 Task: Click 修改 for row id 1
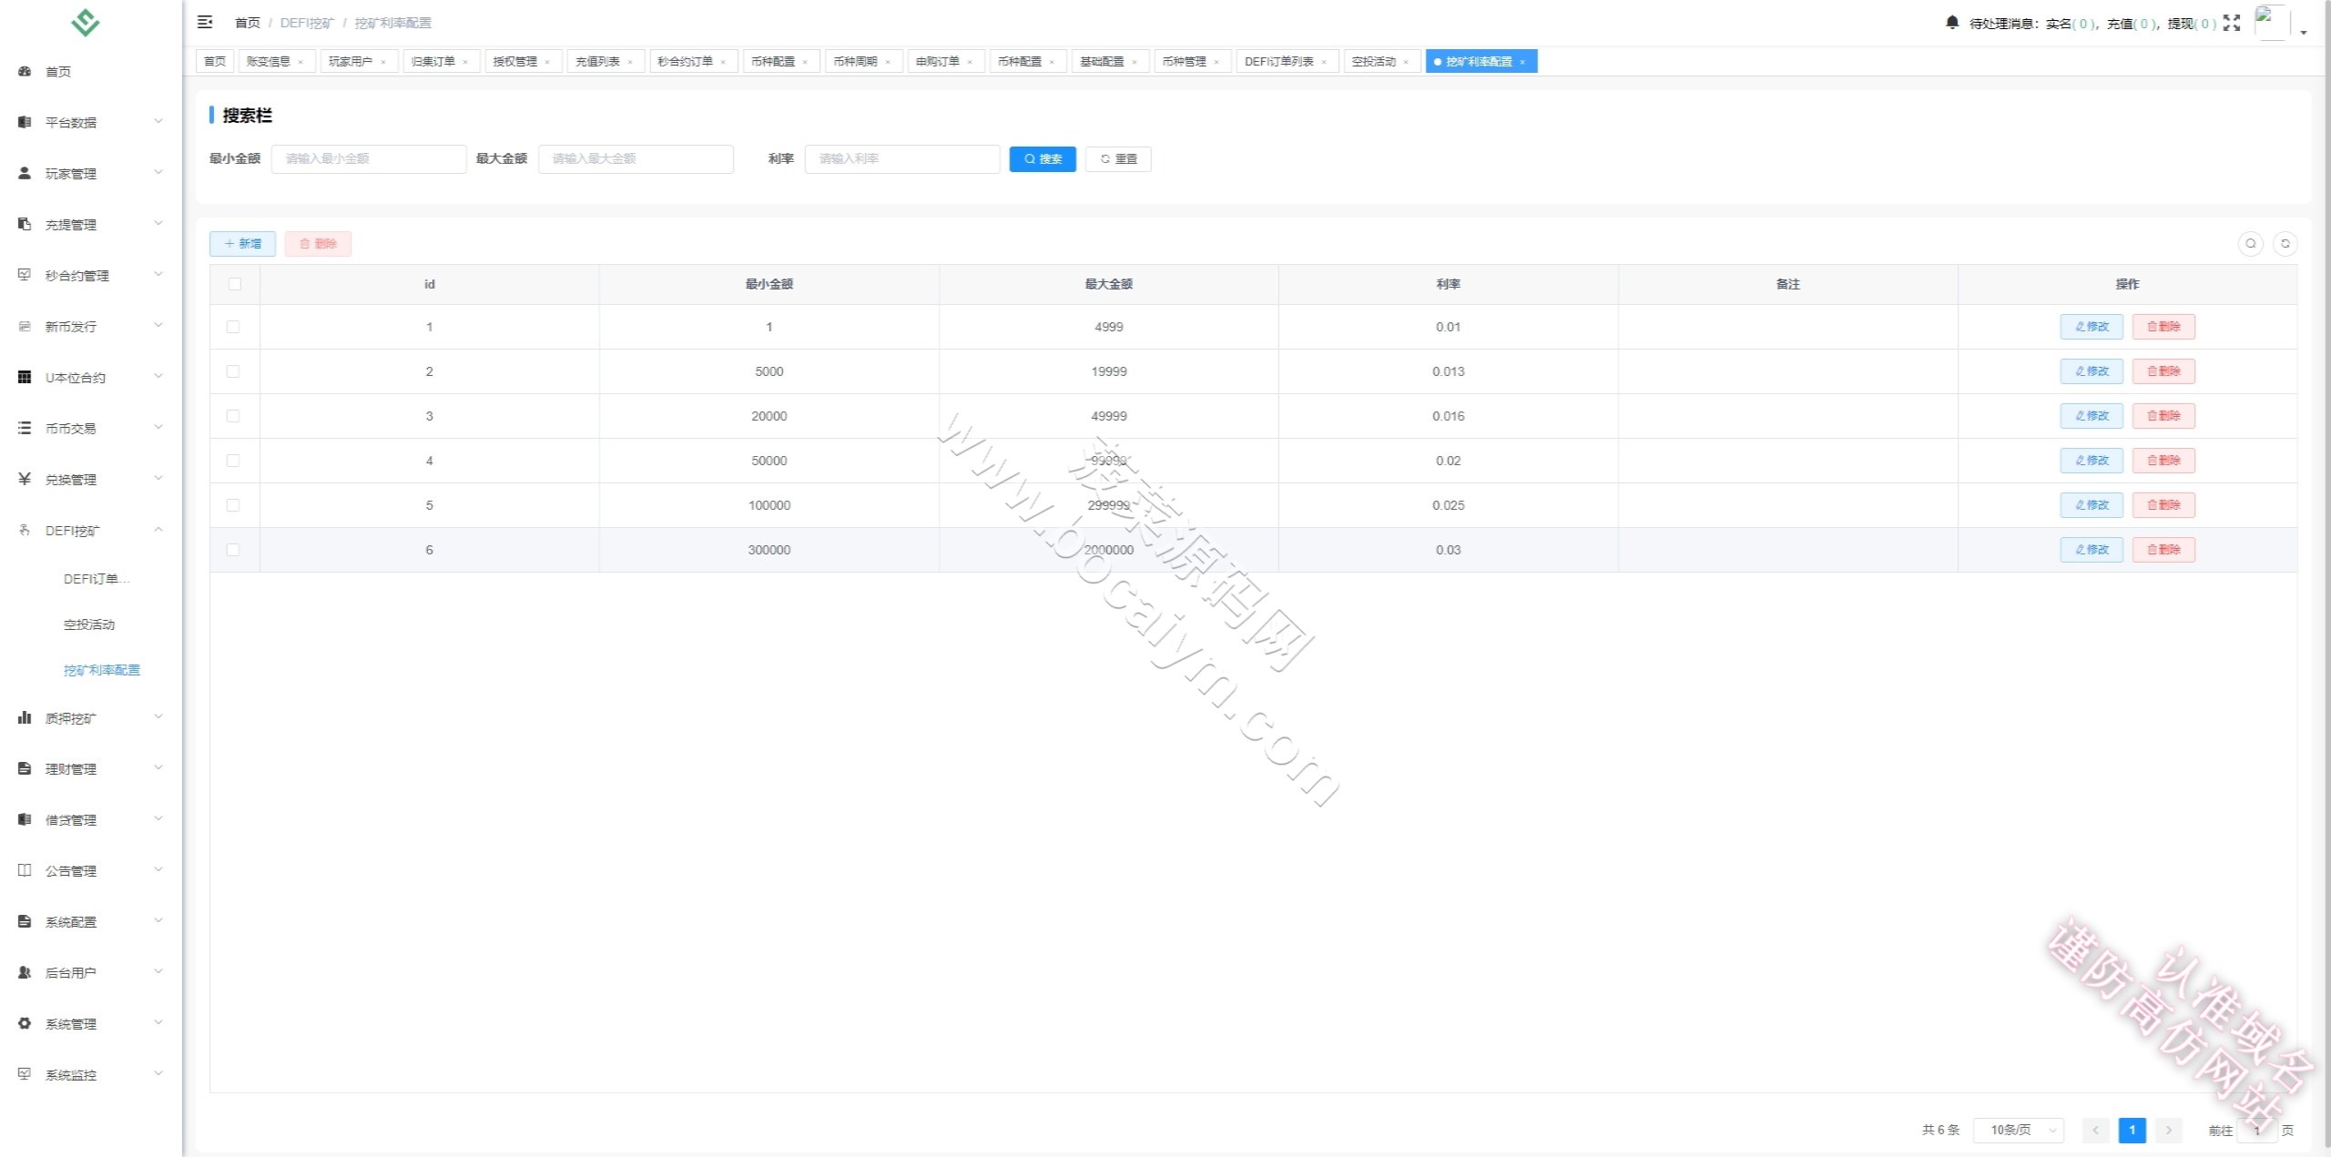click(x=2092, y=327)
